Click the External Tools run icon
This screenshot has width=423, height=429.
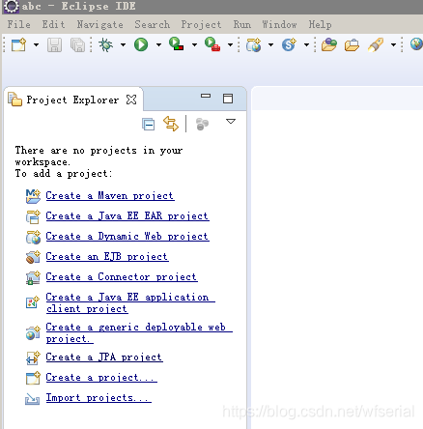click(x=212, y=44)
